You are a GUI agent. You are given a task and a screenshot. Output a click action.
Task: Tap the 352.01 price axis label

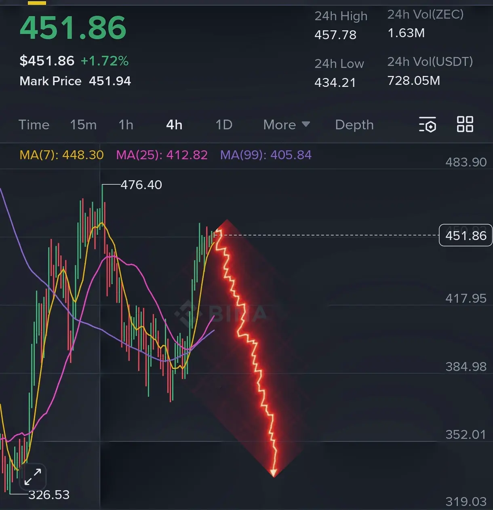pos(466,434)
